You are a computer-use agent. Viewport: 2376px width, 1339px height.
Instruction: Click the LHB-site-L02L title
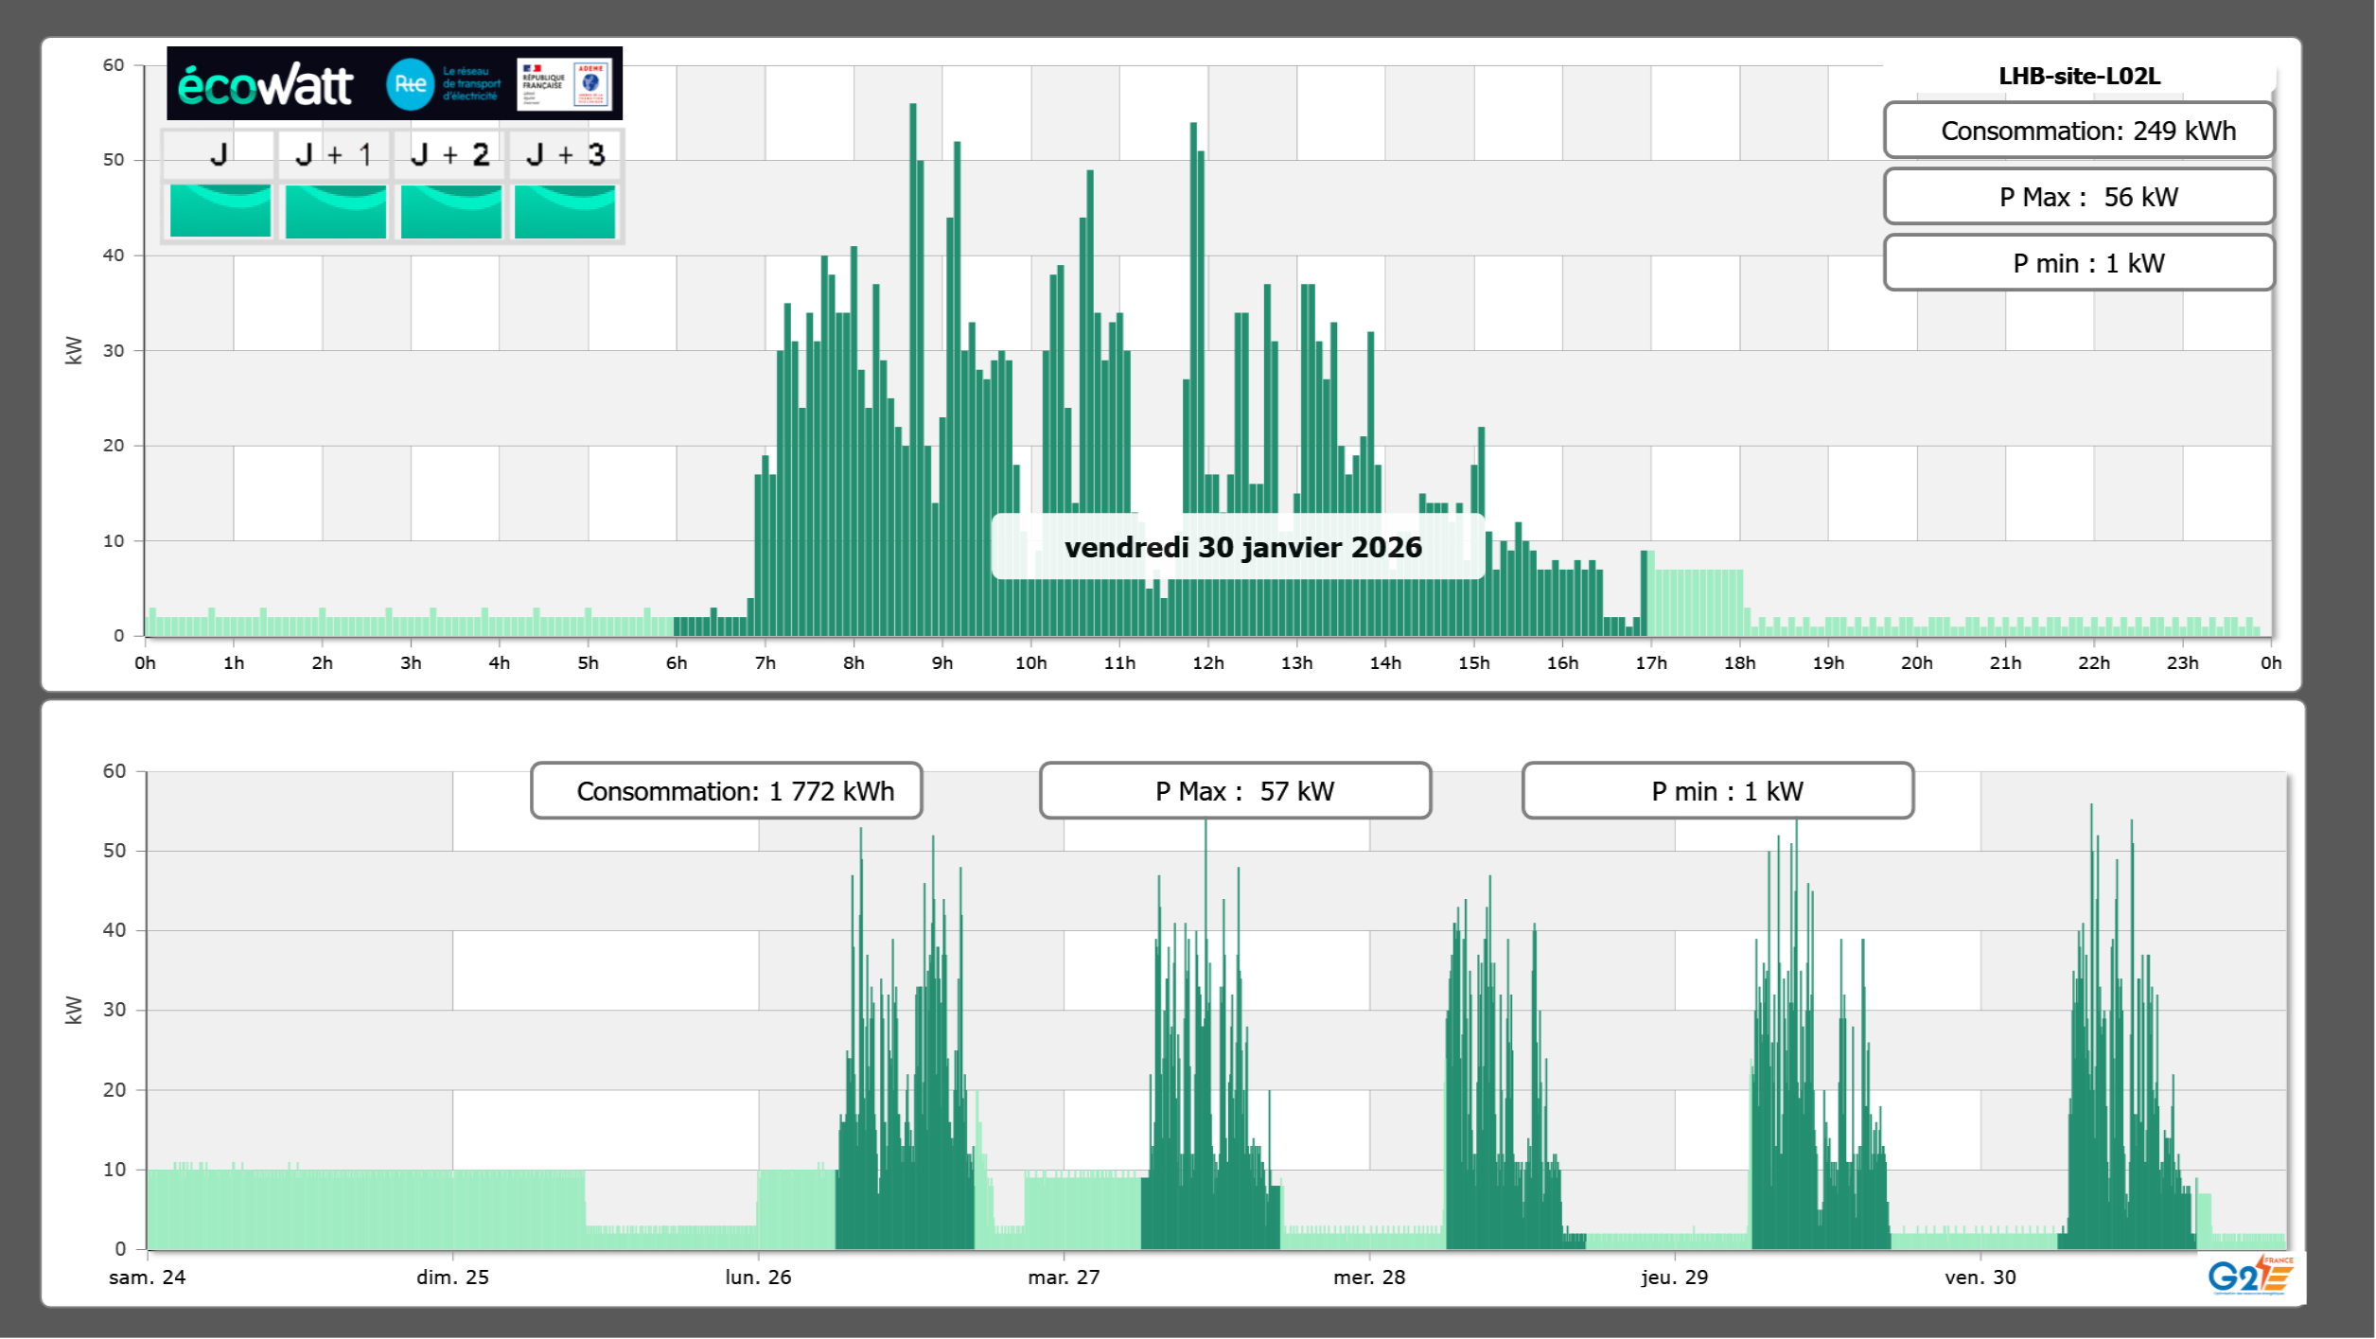[x=2078, y=76]
